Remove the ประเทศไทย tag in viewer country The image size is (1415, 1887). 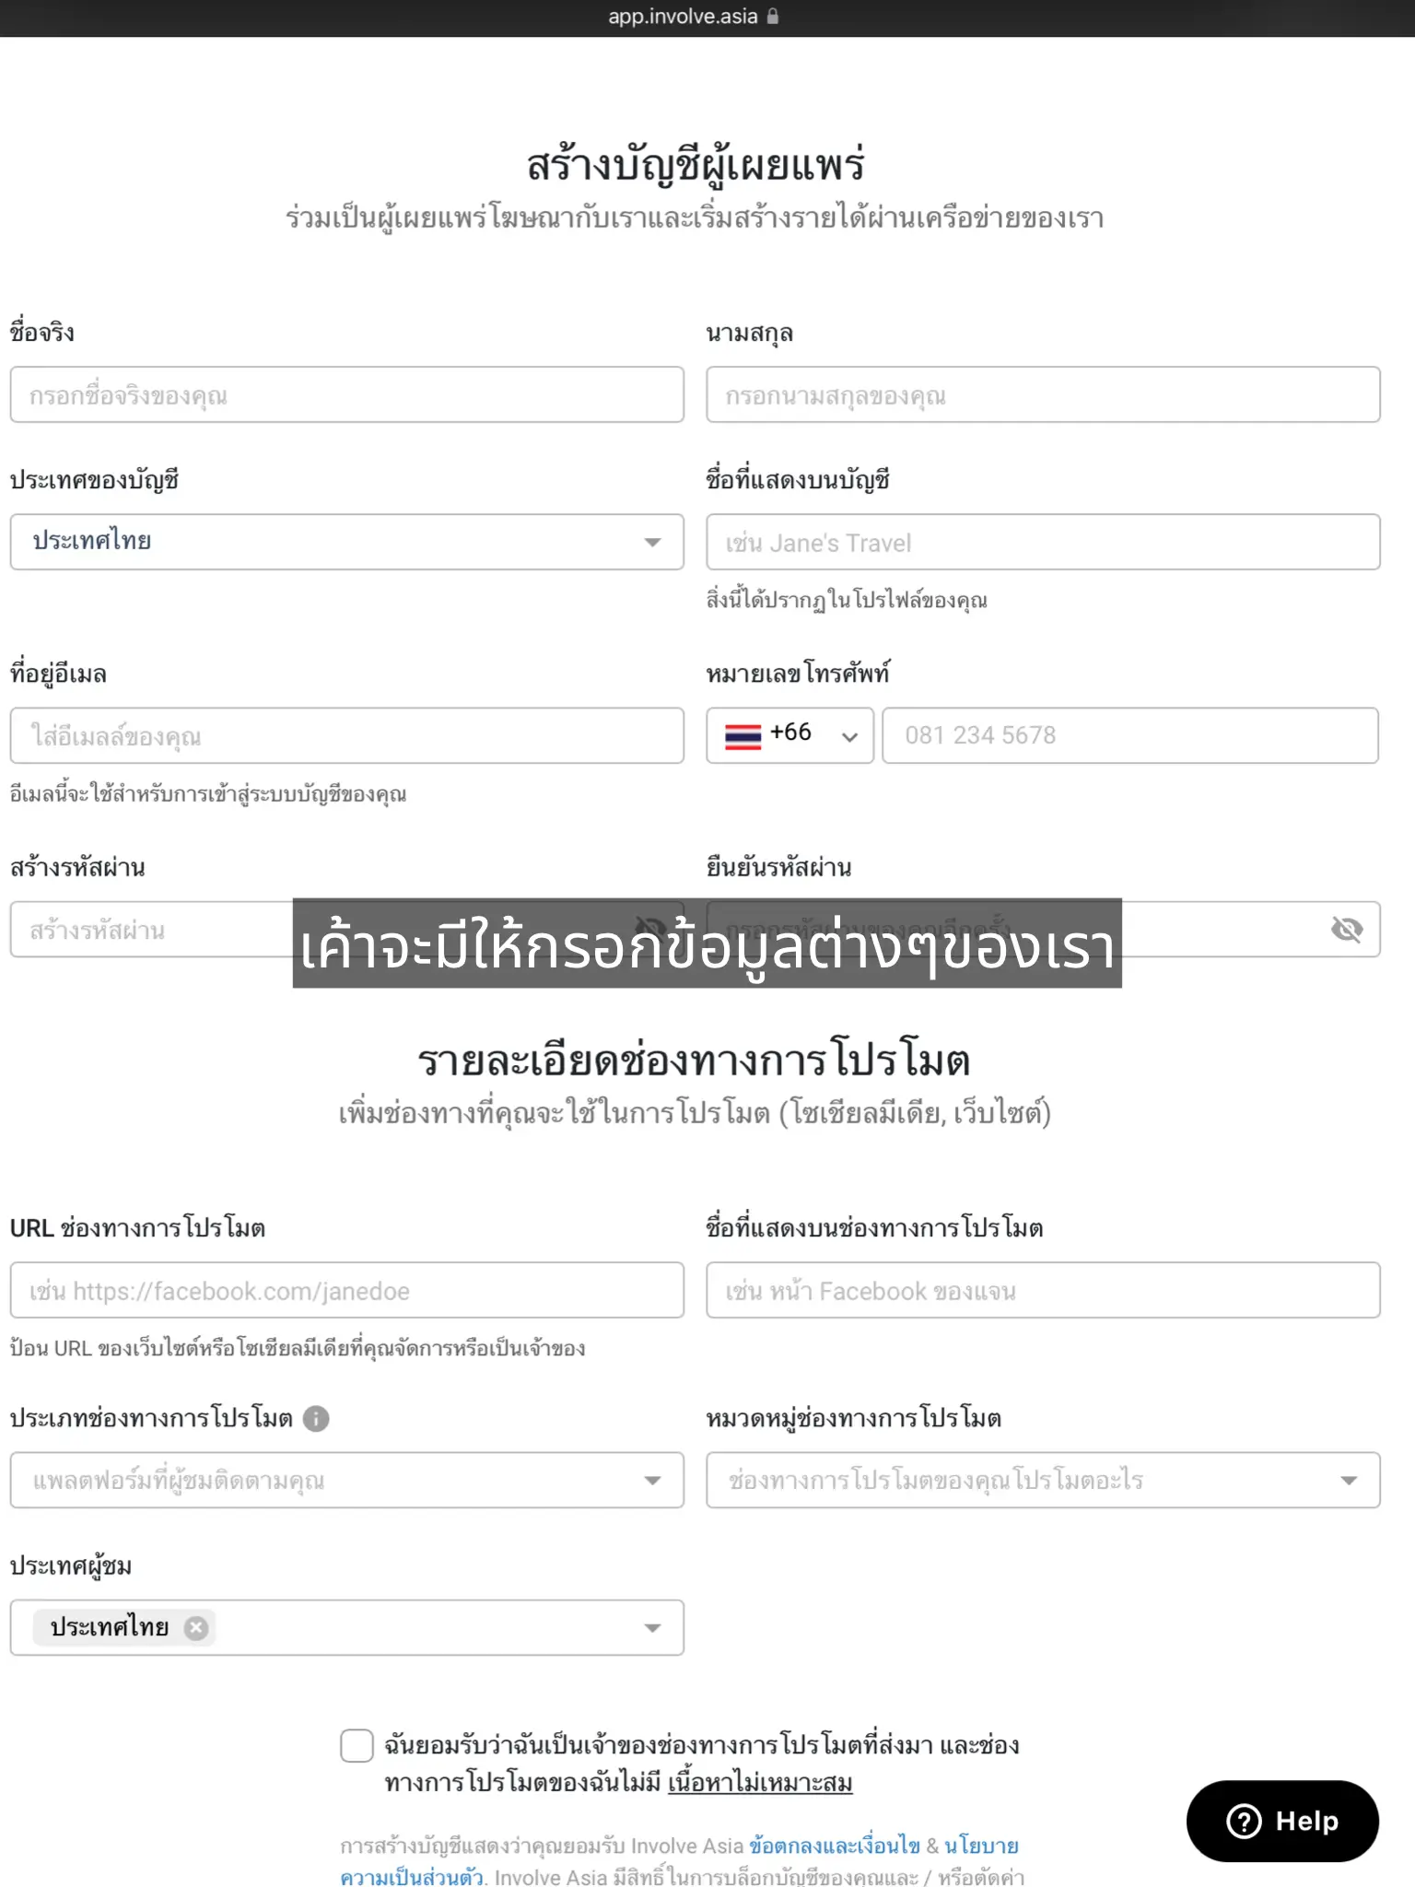click(196, 1628)
